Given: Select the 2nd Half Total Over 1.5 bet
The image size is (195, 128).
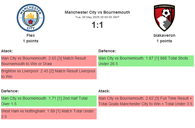Looking at the screenshot, I should point(48,101).
